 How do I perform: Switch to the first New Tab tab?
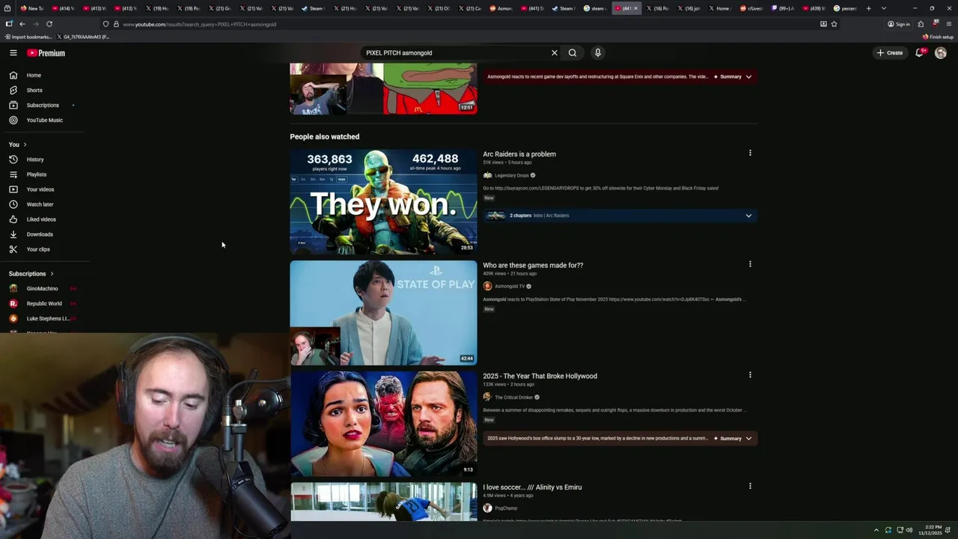point(32,8)
